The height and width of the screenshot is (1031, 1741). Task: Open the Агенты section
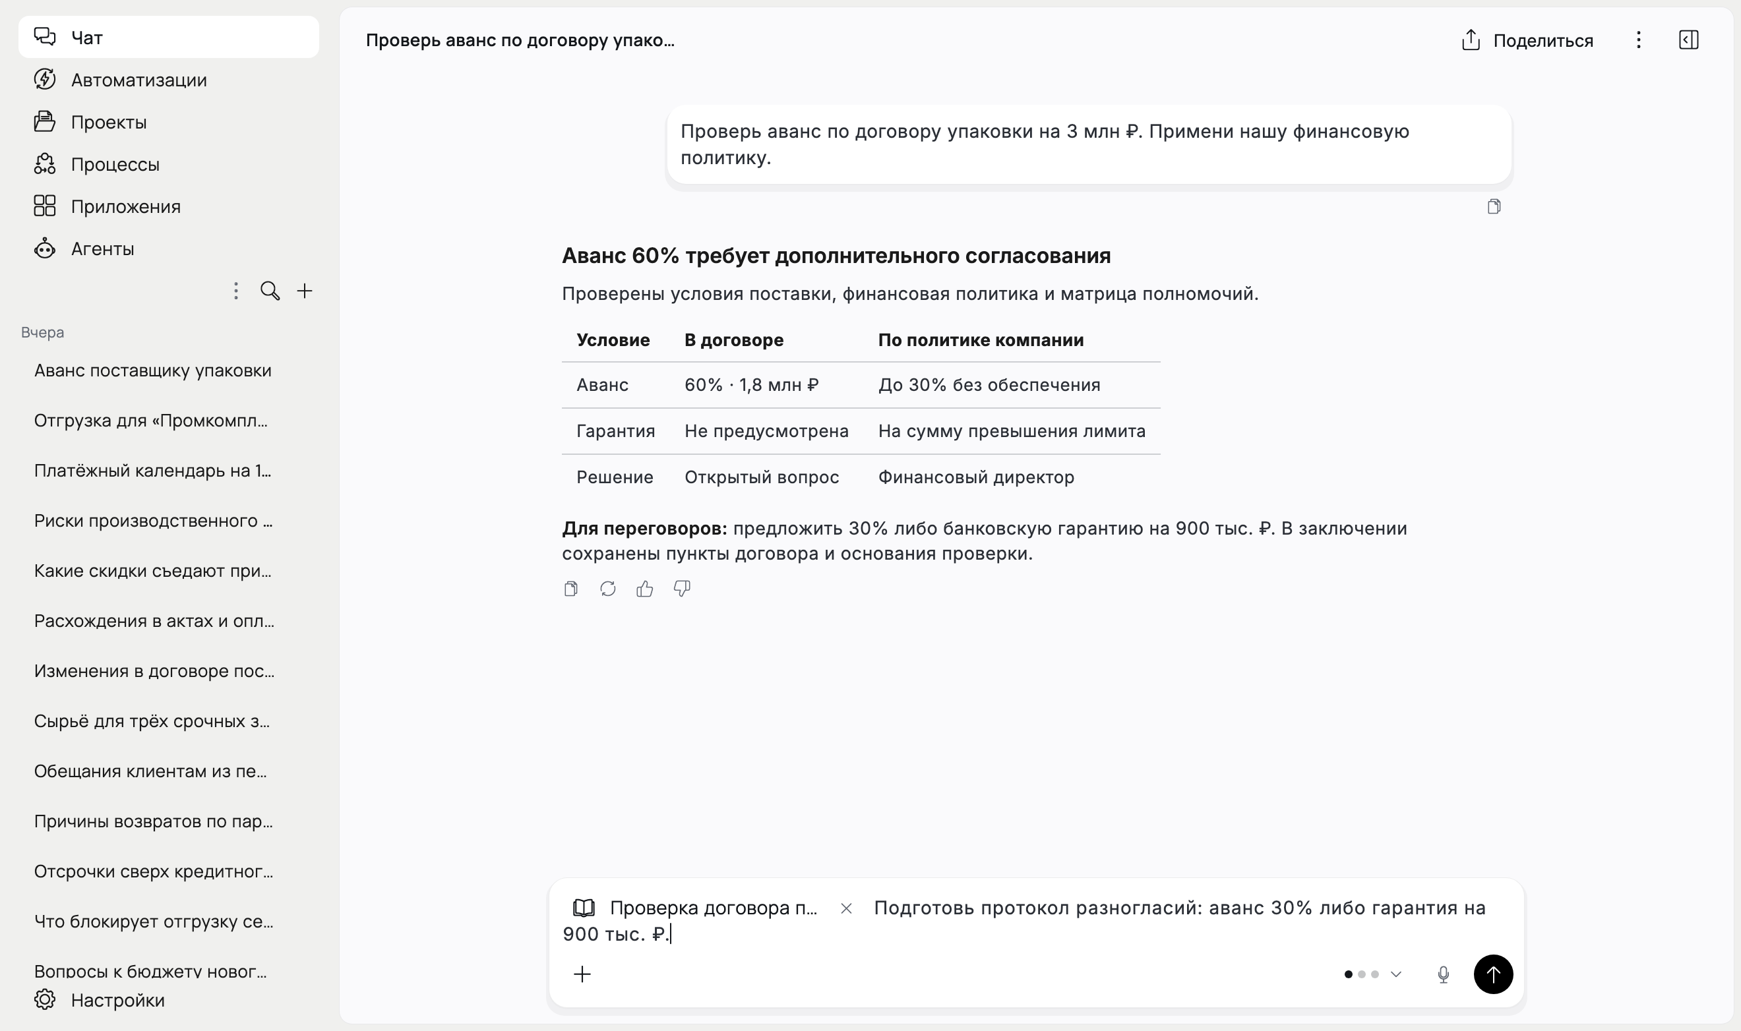click(168, 249)
